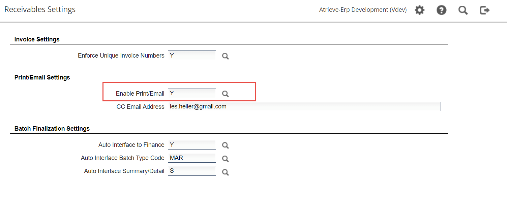This screenshot has height=198, width=507.
Task: Open lookup for Enforce Unique Invoice Numbers
Action: click(x=226, y=56)
